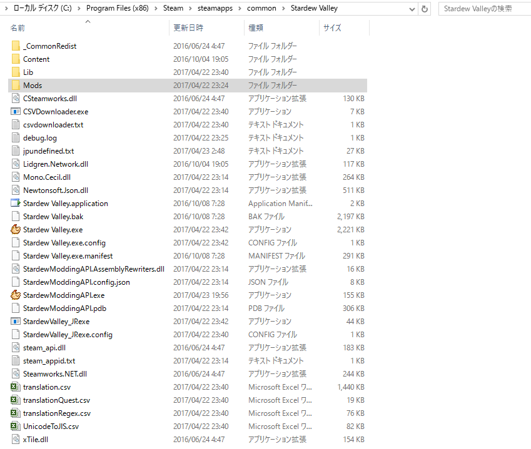Go to the steamapps breadcrumb folder
Screen dimensions: 531x449
pyautogui.click(x=215, y=8)
